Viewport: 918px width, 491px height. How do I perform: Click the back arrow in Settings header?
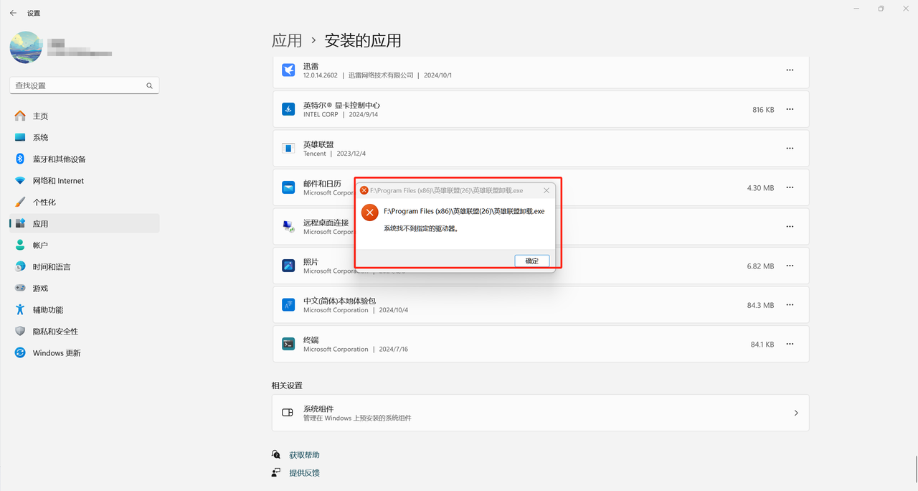(x=13, y=13)
